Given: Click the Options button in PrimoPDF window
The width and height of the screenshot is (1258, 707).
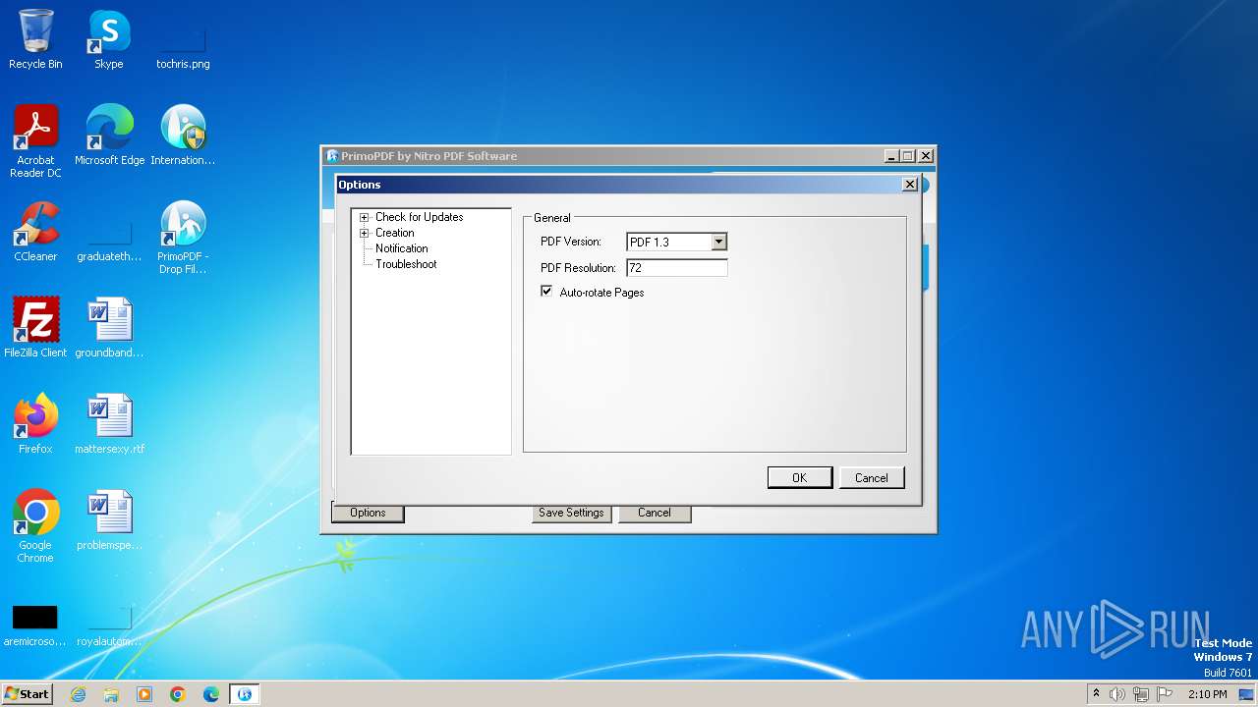Looking at the screenshot, I should [x=368, y=513].
